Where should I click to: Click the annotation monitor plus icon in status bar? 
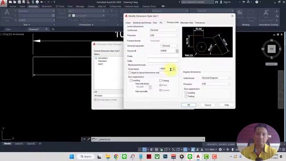point(227,149)
